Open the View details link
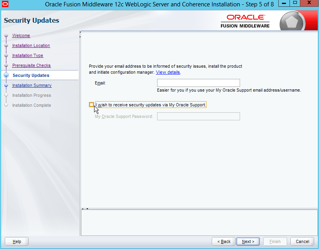The image size is (319, 249). (x=168, y=72)
